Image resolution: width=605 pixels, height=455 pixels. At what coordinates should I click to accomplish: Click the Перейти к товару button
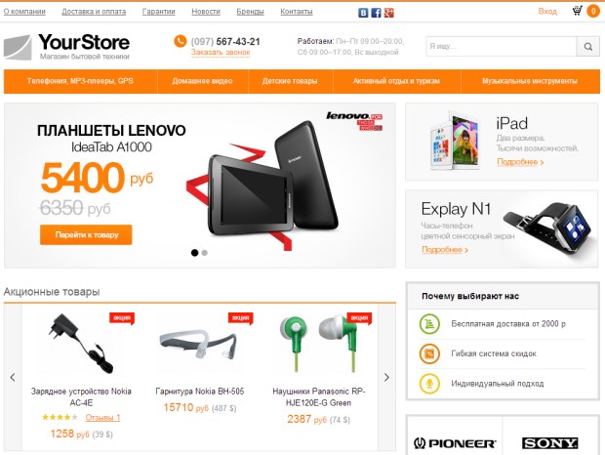pyautogui.click(x=86, y=234)
